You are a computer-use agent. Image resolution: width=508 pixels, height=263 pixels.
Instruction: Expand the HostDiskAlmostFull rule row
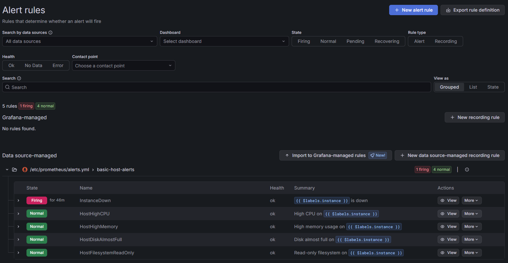(18, 239)
